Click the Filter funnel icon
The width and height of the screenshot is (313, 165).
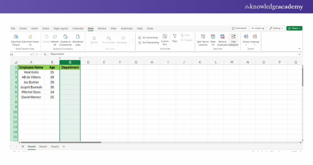pos(175,36)
